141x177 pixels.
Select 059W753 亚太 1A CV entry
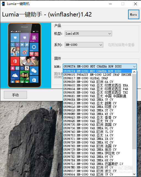point(97,135)
